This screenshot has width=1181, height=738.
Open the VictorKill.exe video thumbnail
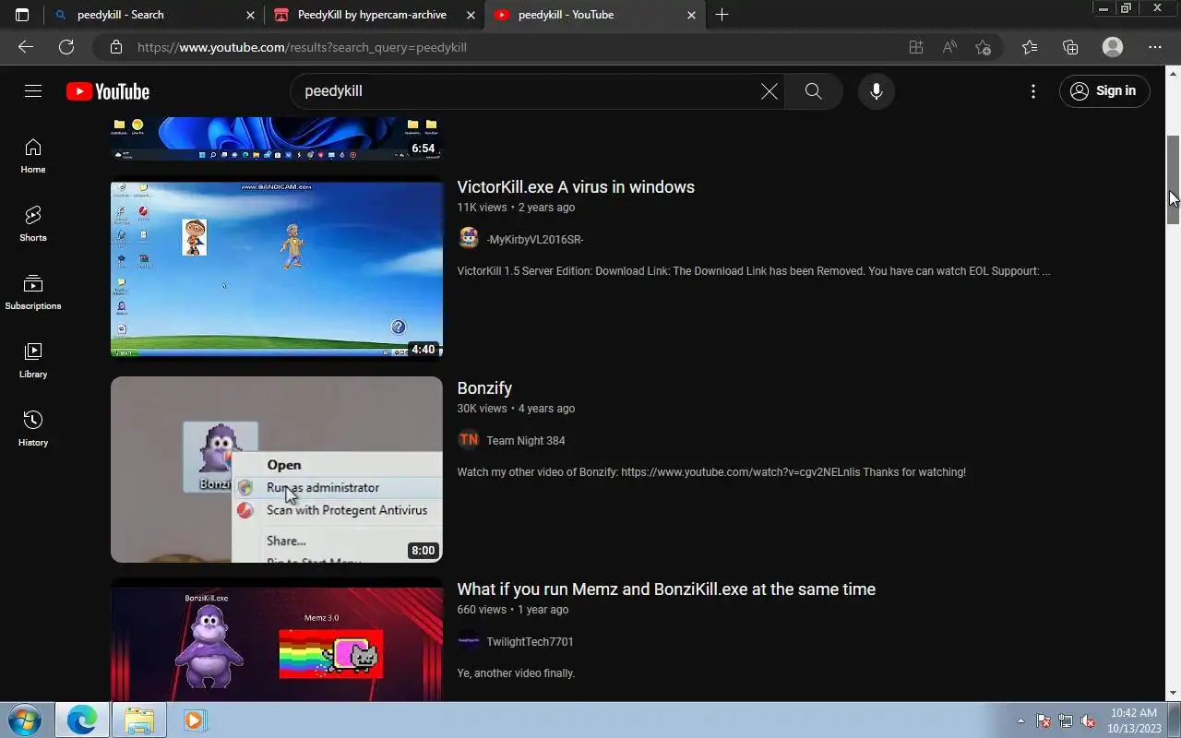[x=277, y=268]
